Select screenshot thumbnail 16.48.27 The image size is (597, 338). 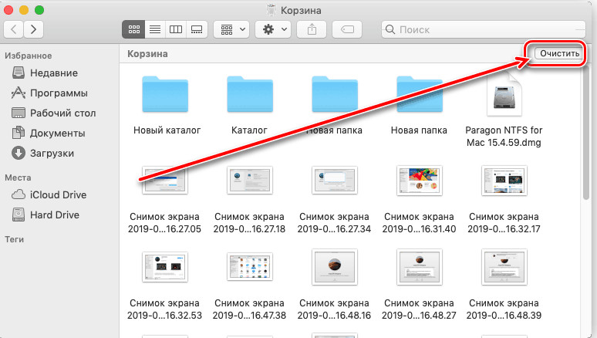pos(420,267)
